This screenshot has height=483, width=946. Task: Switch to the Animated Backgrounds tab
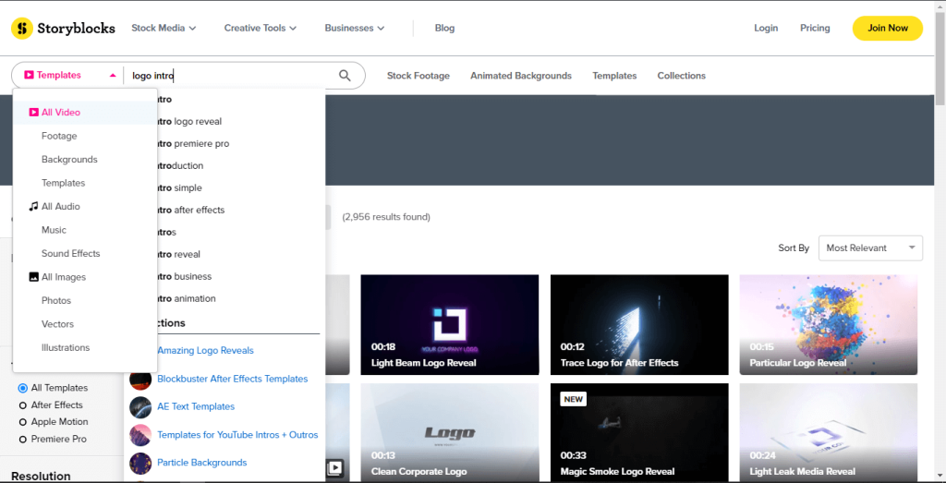point(520,76)
